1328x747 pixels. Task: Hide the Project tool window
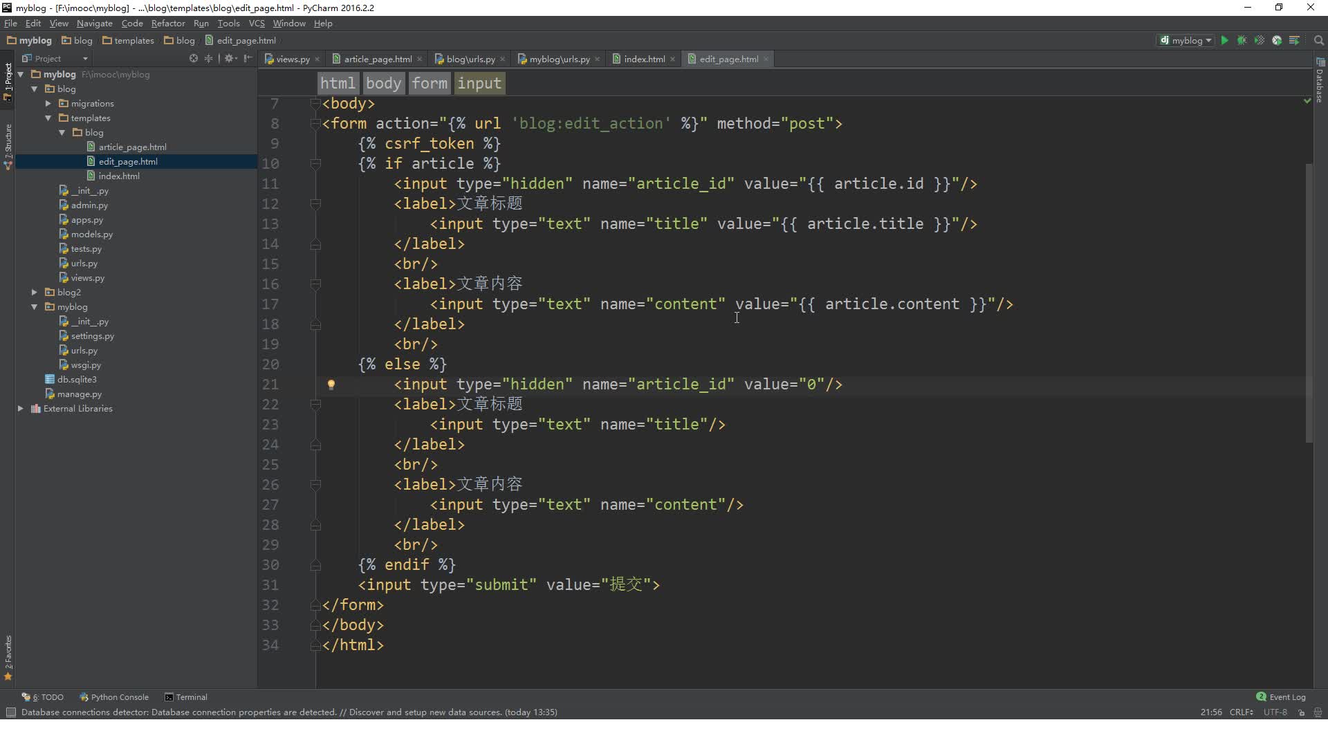coord(248,58)
